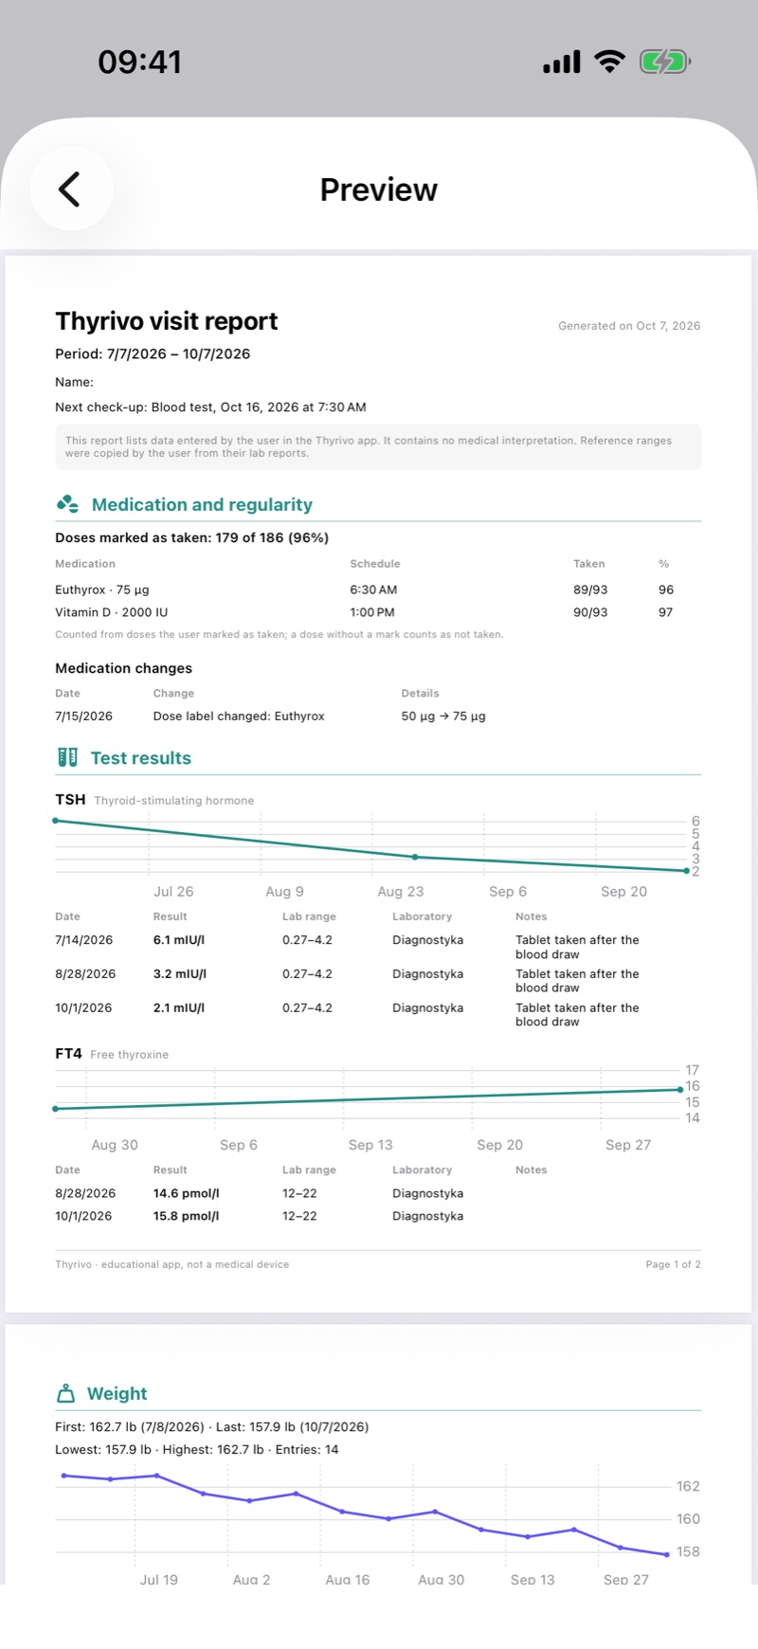
Task: Tap the back chevron button
Action: click(71, 190)
